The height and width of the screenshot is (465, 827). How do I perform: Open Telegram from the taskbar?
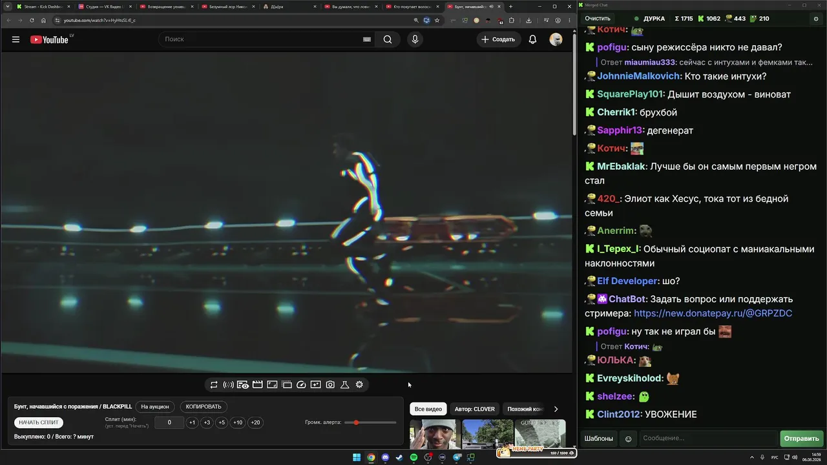457,458
